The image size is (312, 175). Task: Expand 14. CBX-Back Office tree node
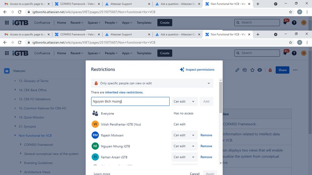(x=15, y=90)
